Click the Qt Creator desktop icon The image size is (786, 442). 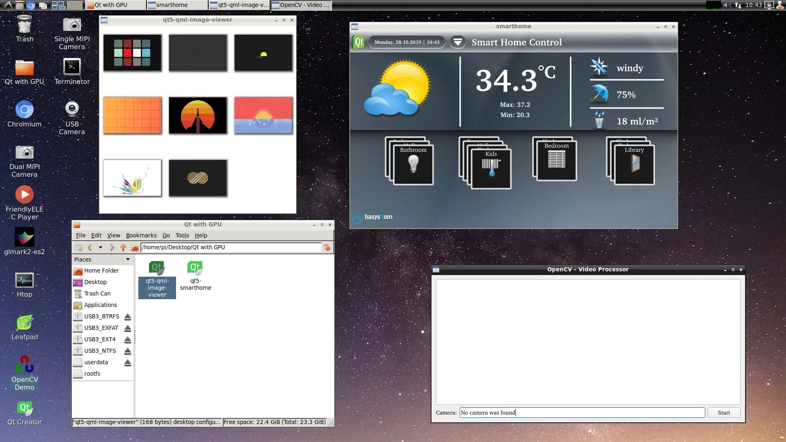click(x=25, y=408)
